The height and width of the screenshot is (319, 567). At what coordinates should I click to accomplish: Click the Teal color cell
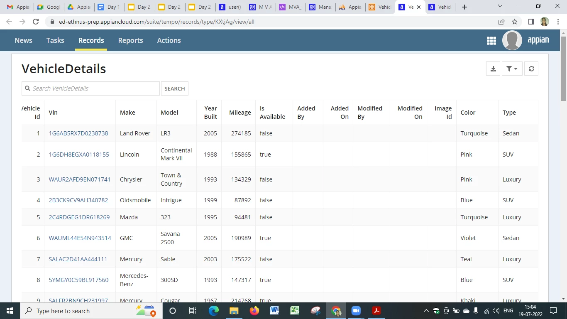click(x=466, y=259)
